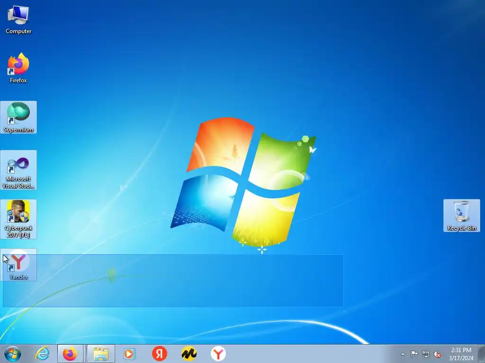Screen dimensions: 485x363
Task: Select the Supermium desktop shortcut
Action: (x=18, y=117)
